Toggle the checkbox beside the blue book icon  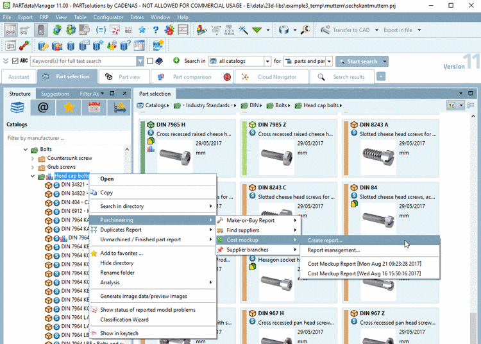tap(150, 61)
